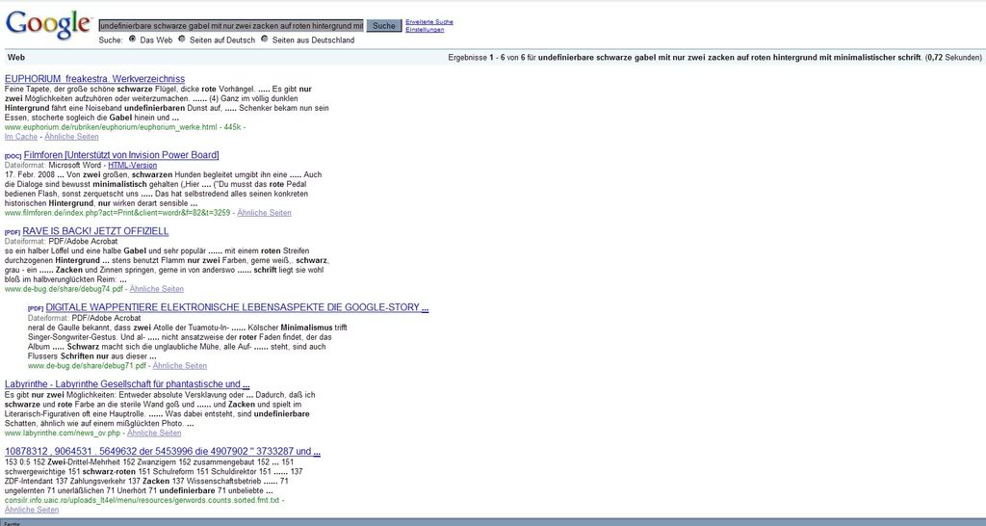Image resolution: width=986 pixels, height=526 pixels.
Task: Click the Suche search button
Action: click(x=383, y=26)
